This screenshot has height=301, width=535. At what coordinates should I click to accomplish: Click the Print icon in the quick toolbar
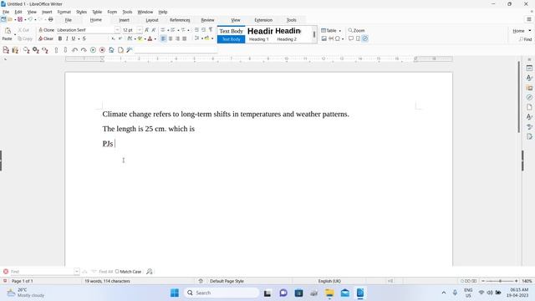(50, 20)
